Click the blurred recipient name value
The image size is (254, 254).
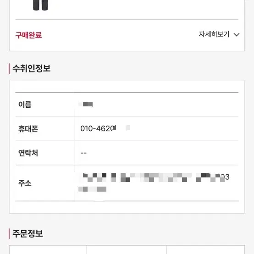pyautogui.click(x=86, y=104)
